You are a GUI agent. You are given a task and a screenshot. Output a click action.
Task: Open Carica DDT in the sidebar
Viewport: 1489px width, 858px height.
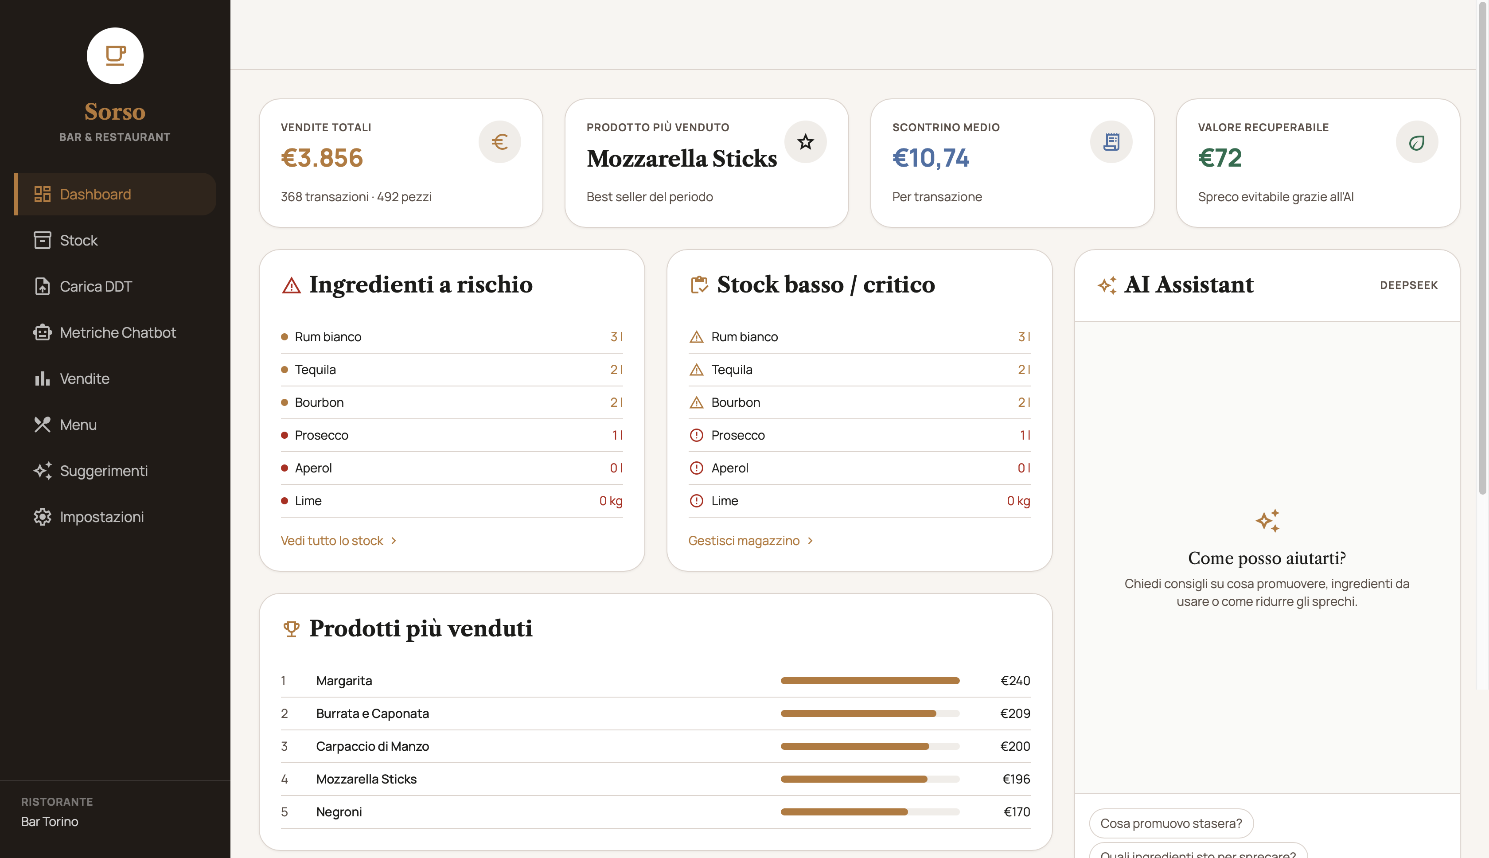tap(115, 286)
